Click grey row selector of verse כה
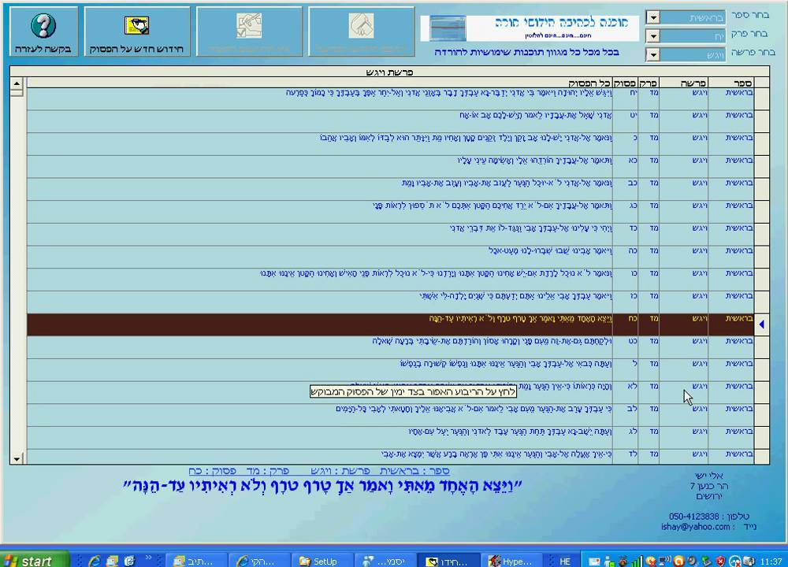Image resolution: width=788 pixels, height=567 pixels. click(x=761, y=258)
